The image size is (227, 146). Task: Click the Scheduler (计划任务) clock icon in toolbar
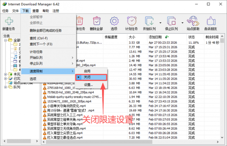coord(132,21)
